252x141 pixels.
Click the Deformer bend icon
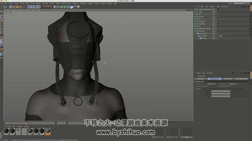(68, 7)
